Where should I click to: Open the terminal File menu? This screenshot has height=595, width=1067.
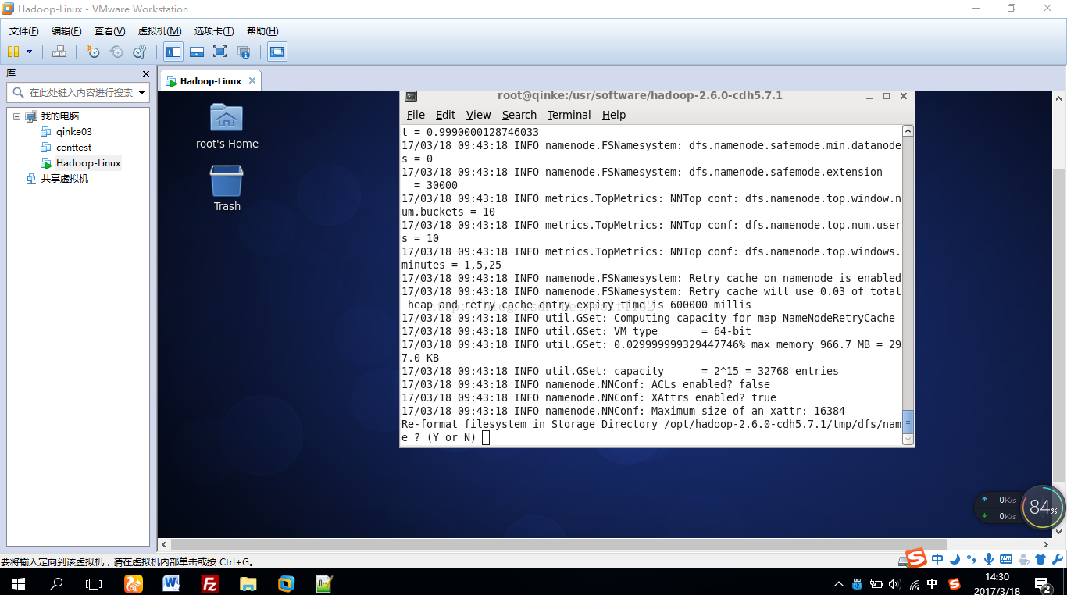(416, 115)
